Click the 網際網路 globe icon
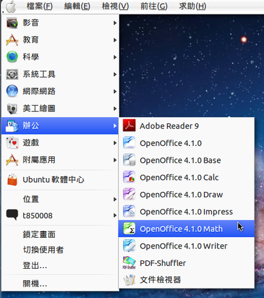 pos(12,91)
